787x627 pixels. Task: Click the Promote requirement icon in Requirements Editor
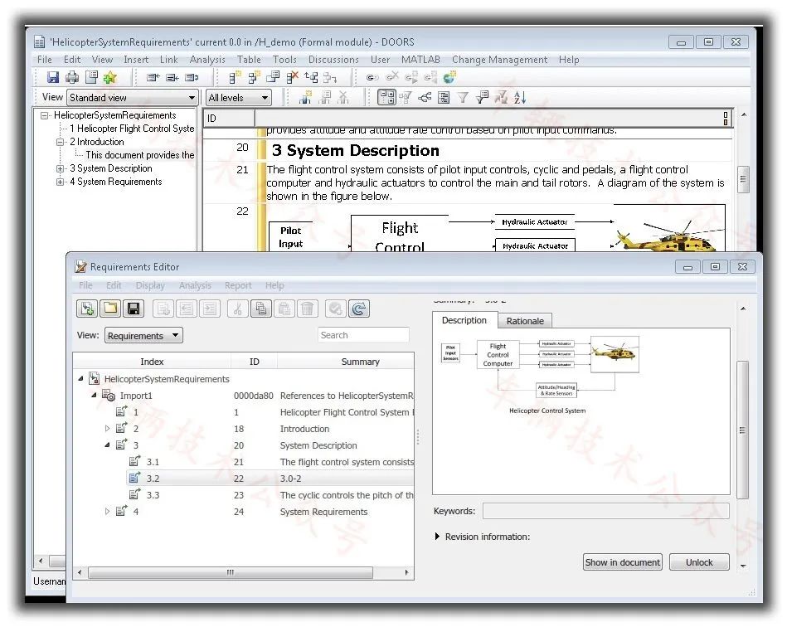pyautogui.click(x=187, y=309)
